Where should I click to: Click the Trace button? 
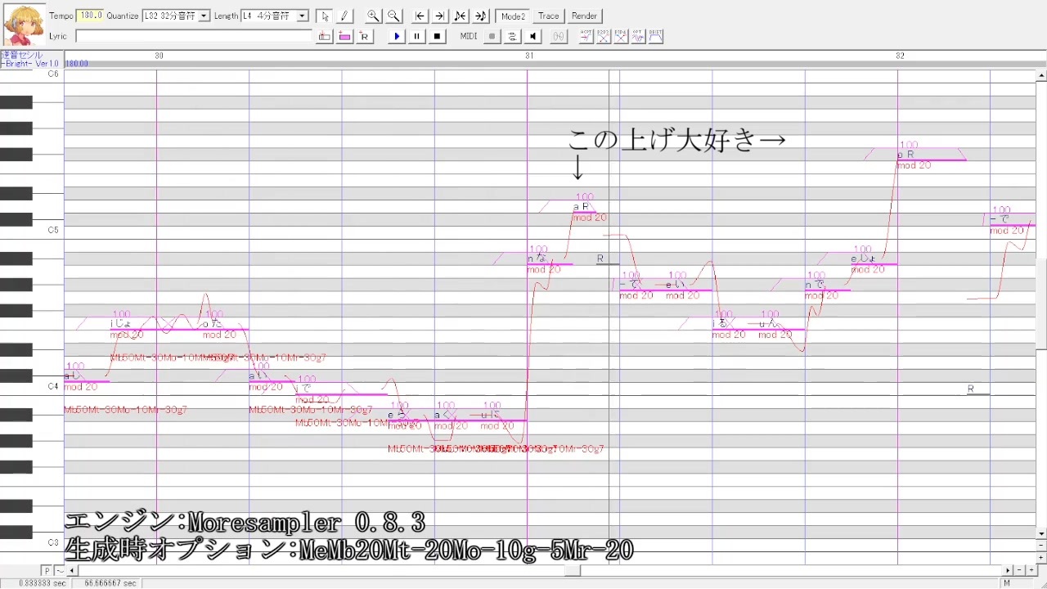(x=549, y=16)
